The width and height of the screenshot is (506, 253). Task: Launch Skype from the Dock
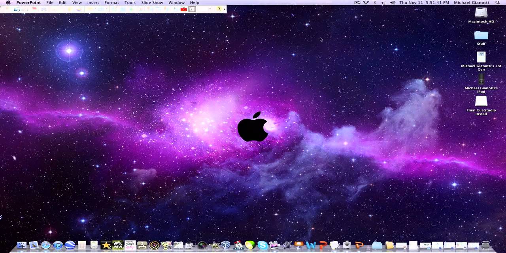262,245
